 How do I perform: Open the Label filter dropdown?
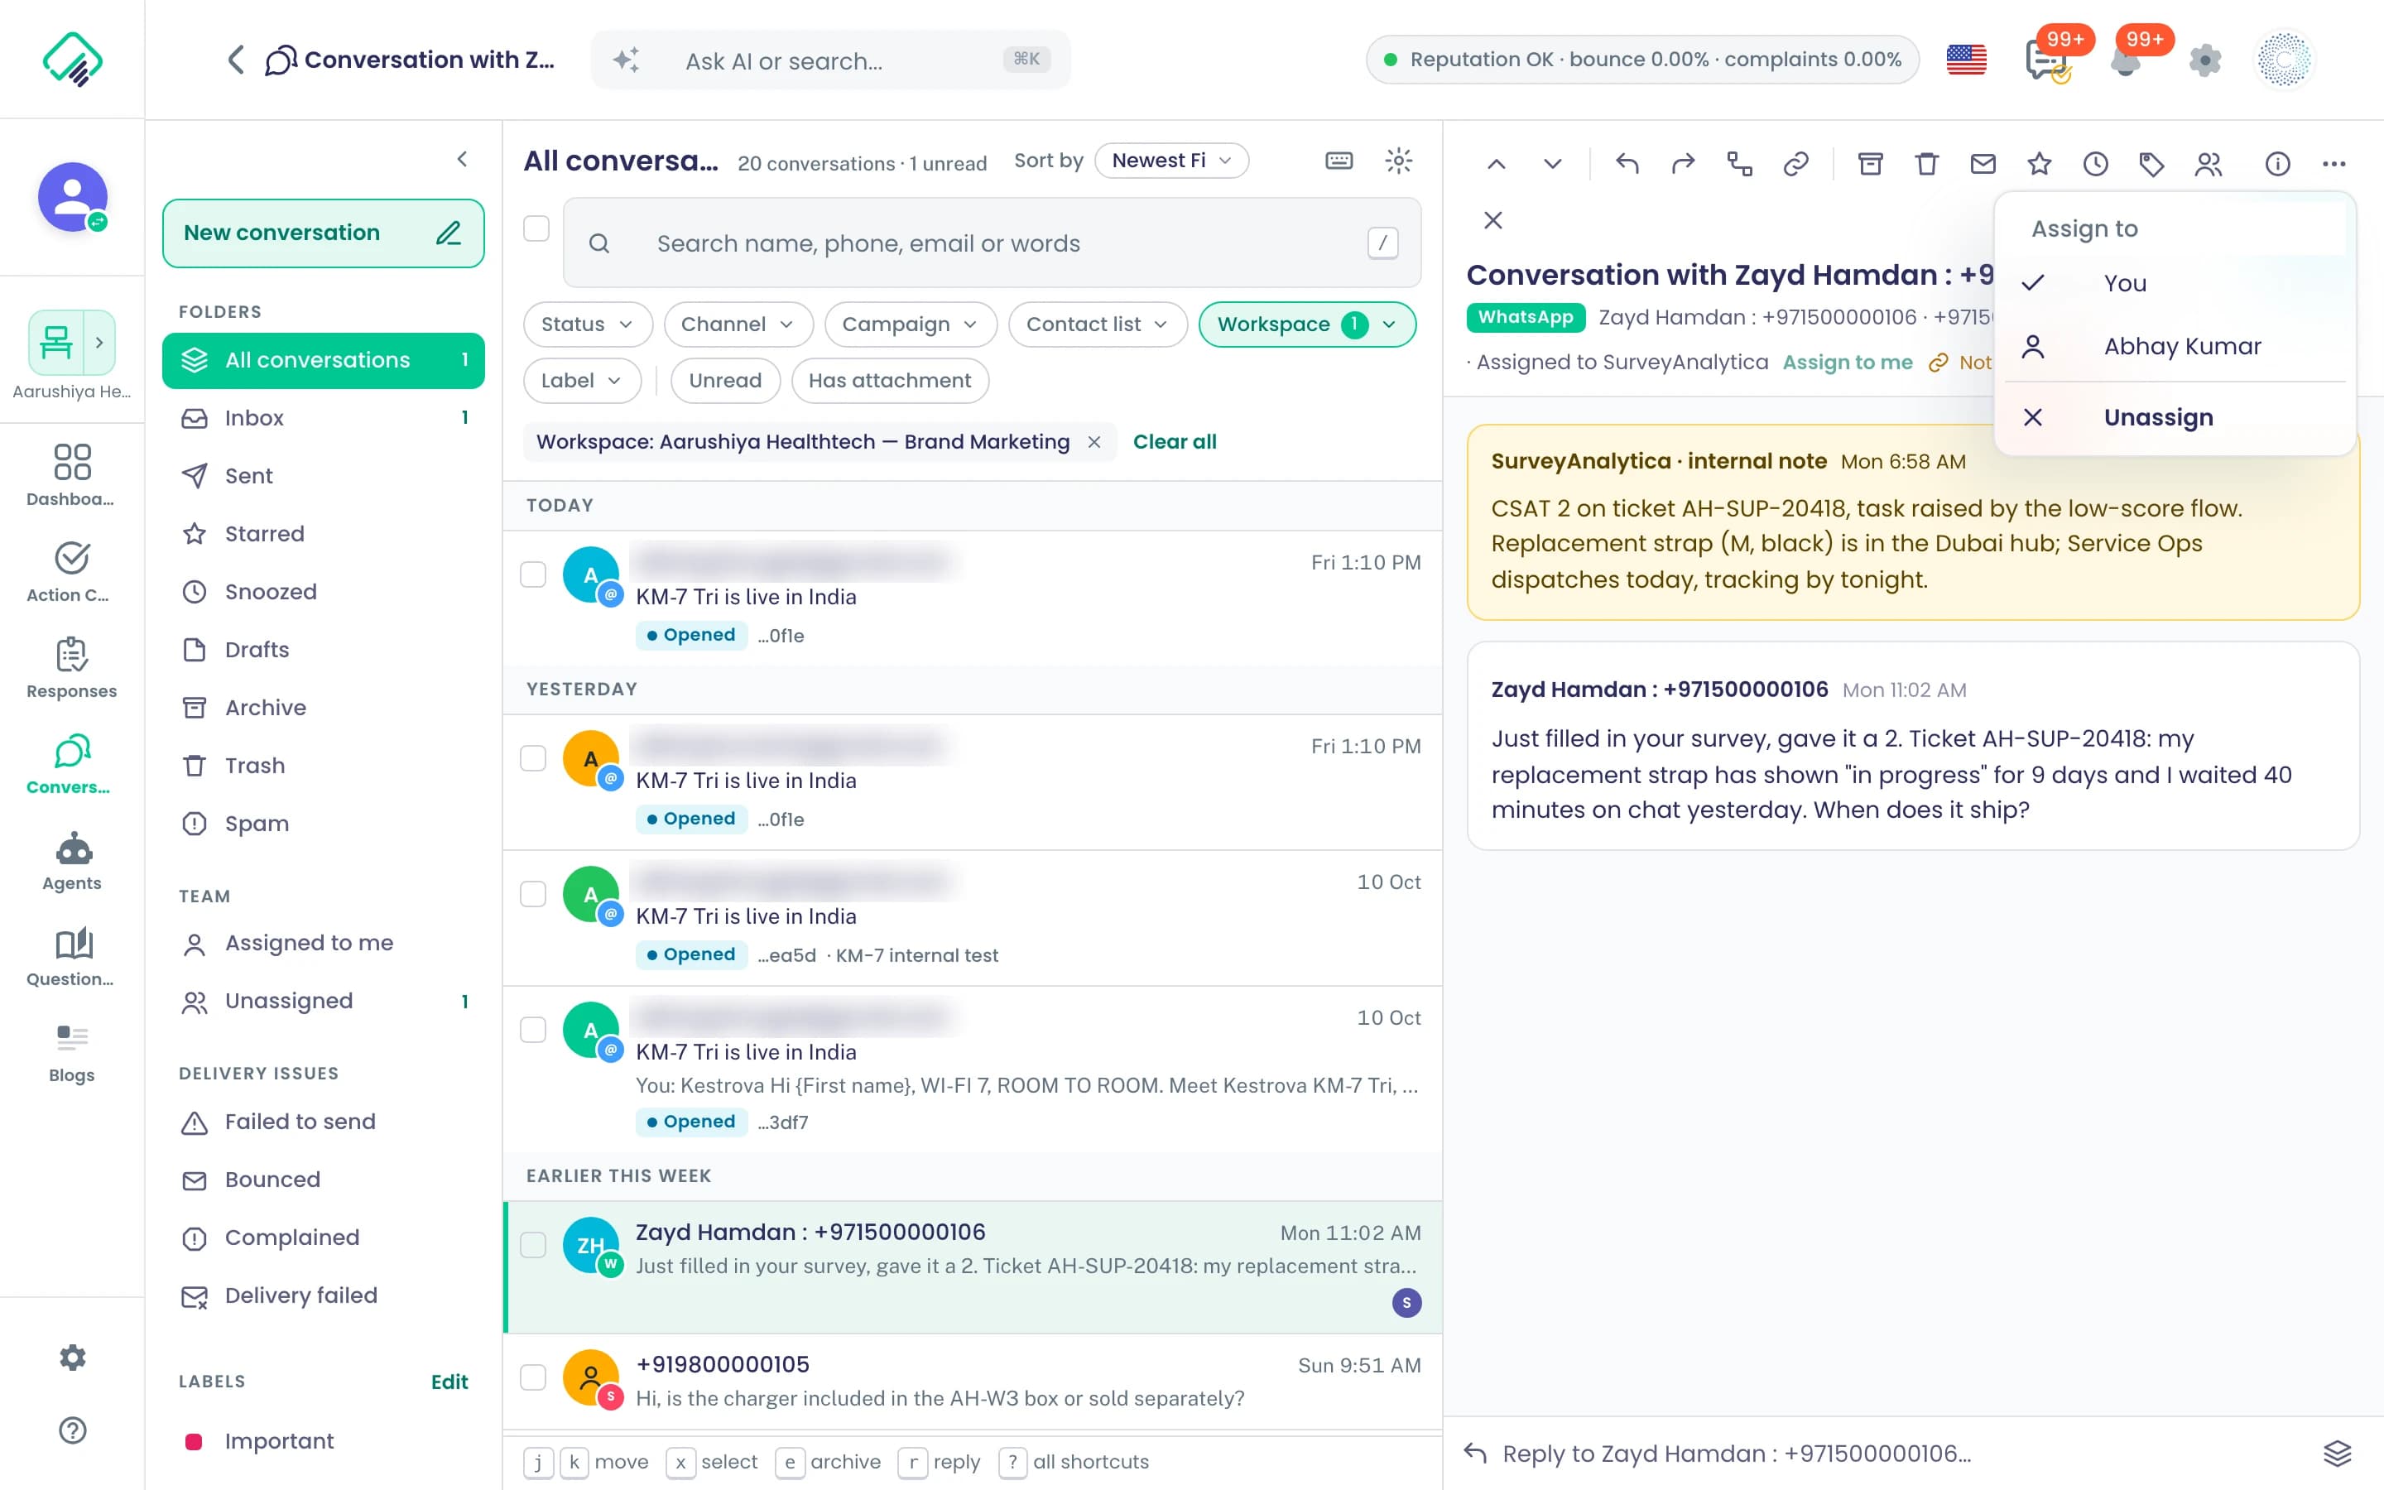581,381
